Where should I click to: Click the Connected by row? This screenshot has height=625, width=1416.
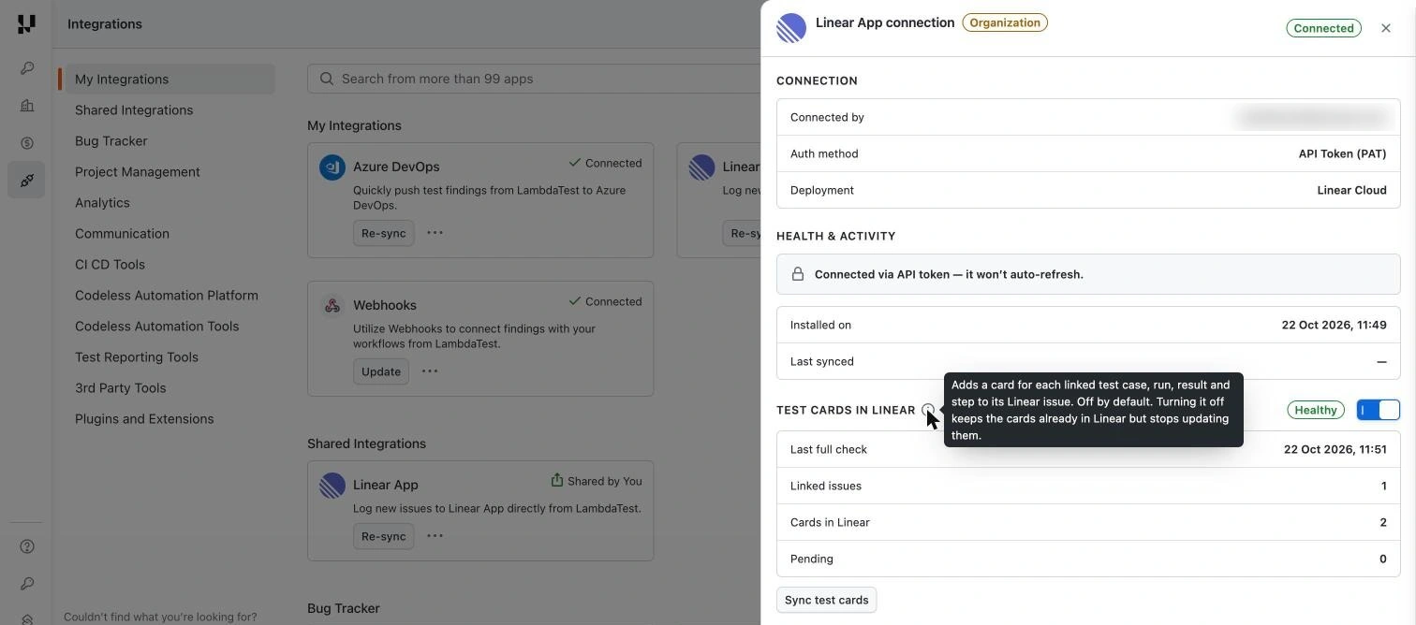[1088, 117]
